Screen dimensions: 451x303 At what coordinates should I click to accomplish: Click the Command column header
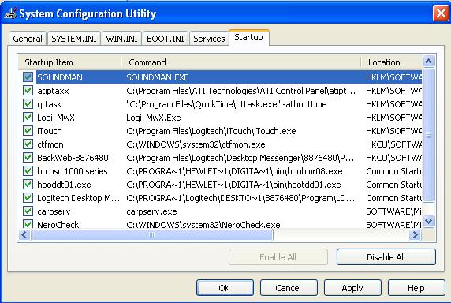tap(241, 62)
